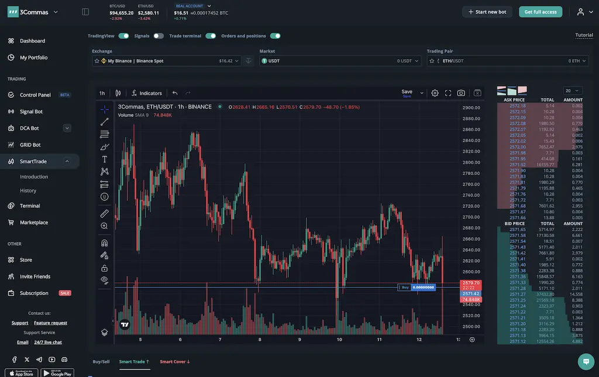This screenshot has height=377, width=599.
Task: Open the Exchange dropdown My Binance
Action: (167, 61)
